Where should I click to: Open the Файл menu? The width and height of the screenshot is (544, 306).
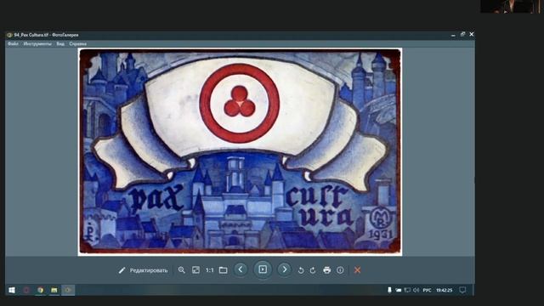tap(13, 43)
